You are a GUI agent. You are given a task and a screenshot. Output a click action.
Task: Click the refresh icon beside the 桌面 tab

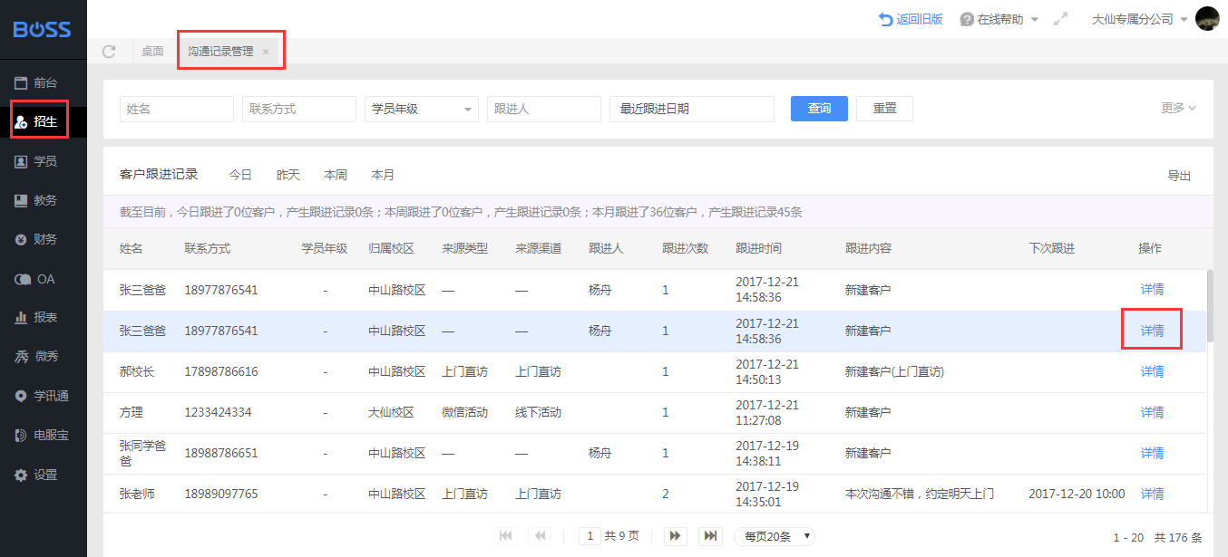[x=109, y=52]
